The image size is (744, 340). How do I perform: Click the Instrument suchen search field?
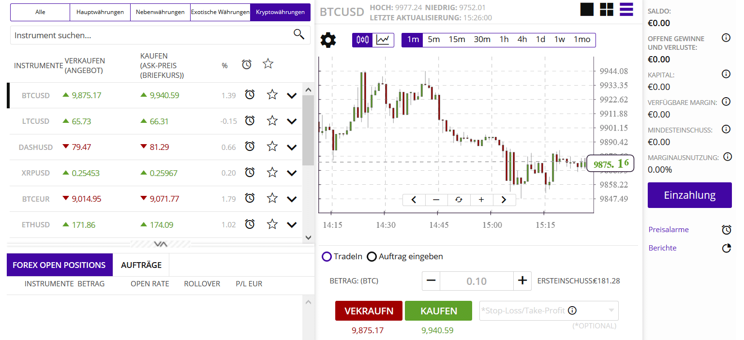point(150,35)
